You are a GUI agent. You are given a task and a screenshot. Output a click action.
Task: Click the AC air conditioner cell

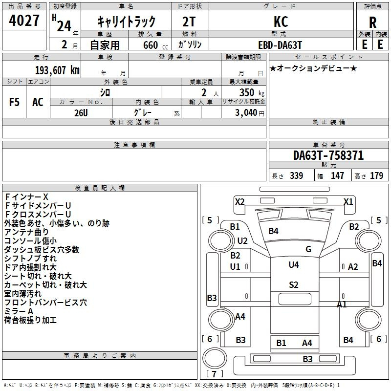click(38, 102)
